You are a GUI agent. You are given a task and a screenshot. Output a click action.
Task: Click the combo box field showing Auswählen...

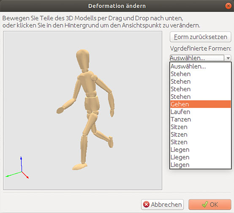[x=197, y=58]
